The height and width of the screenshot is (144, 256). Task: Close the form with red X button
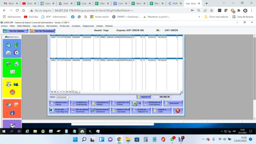click(x=178, y=111)
